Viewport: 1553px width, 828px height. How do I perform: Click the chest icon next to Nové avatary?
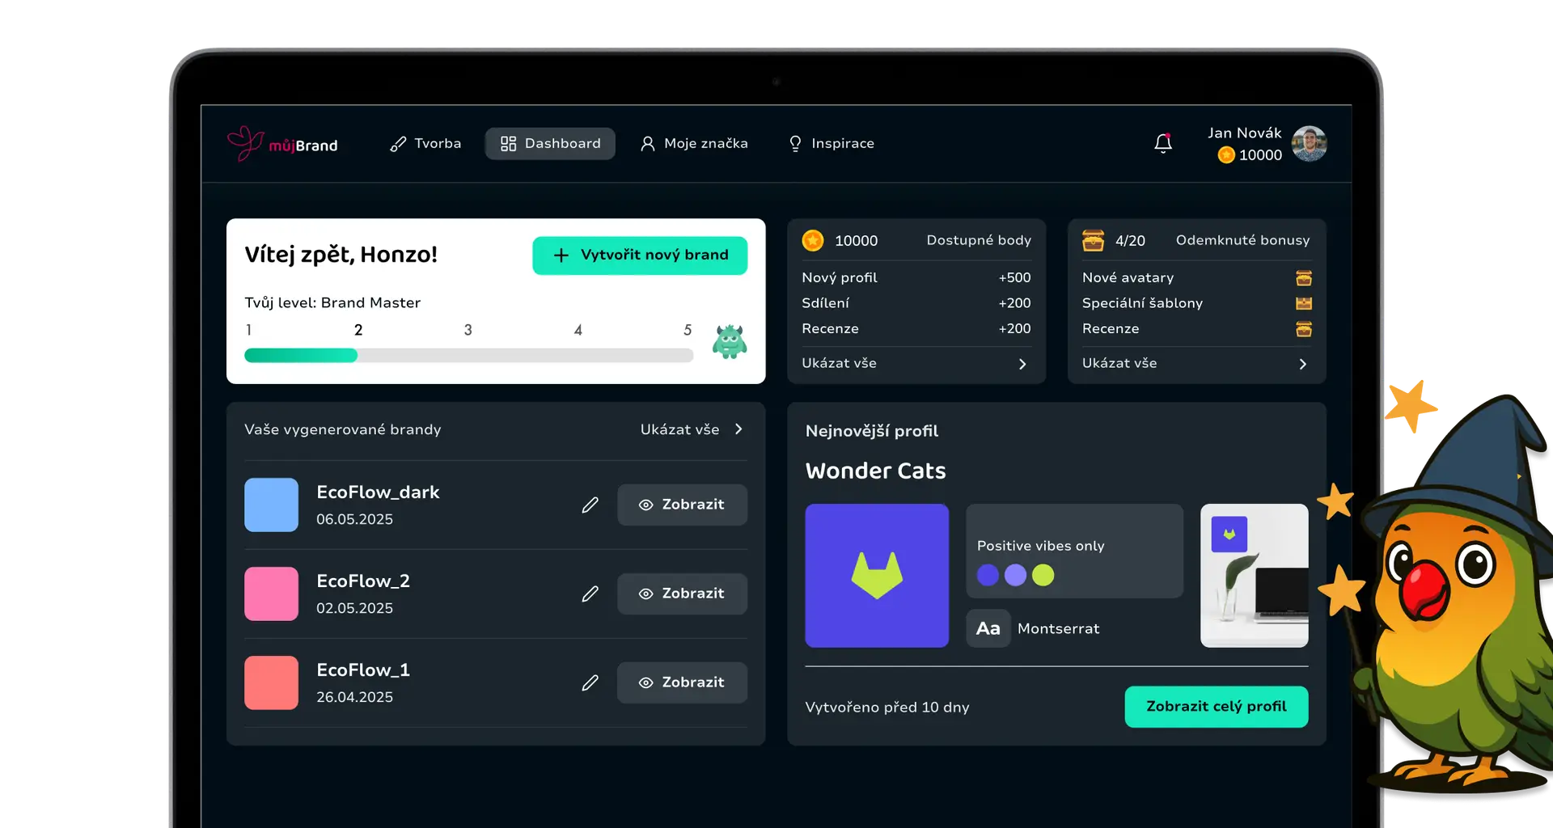(x=1303, y=277)
